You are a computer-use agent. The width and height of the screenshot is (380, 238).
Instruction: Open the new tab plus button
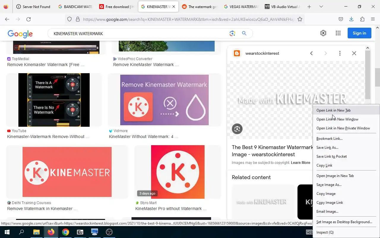[x=309, y=7]
